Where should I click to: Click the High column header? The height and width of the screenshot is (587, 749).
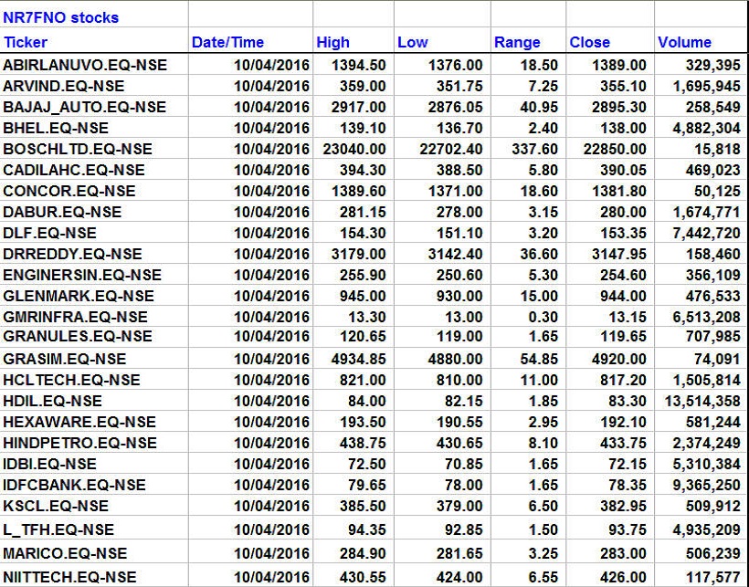tap(332, 42)
